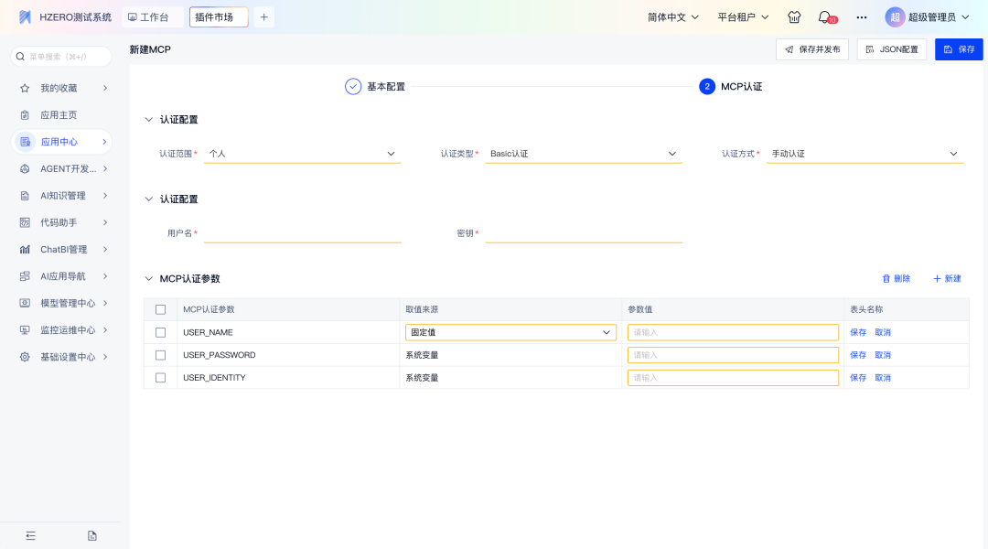Switch to the 插件市场 tab
Screen dimensions: 988x549
[219, 17]
